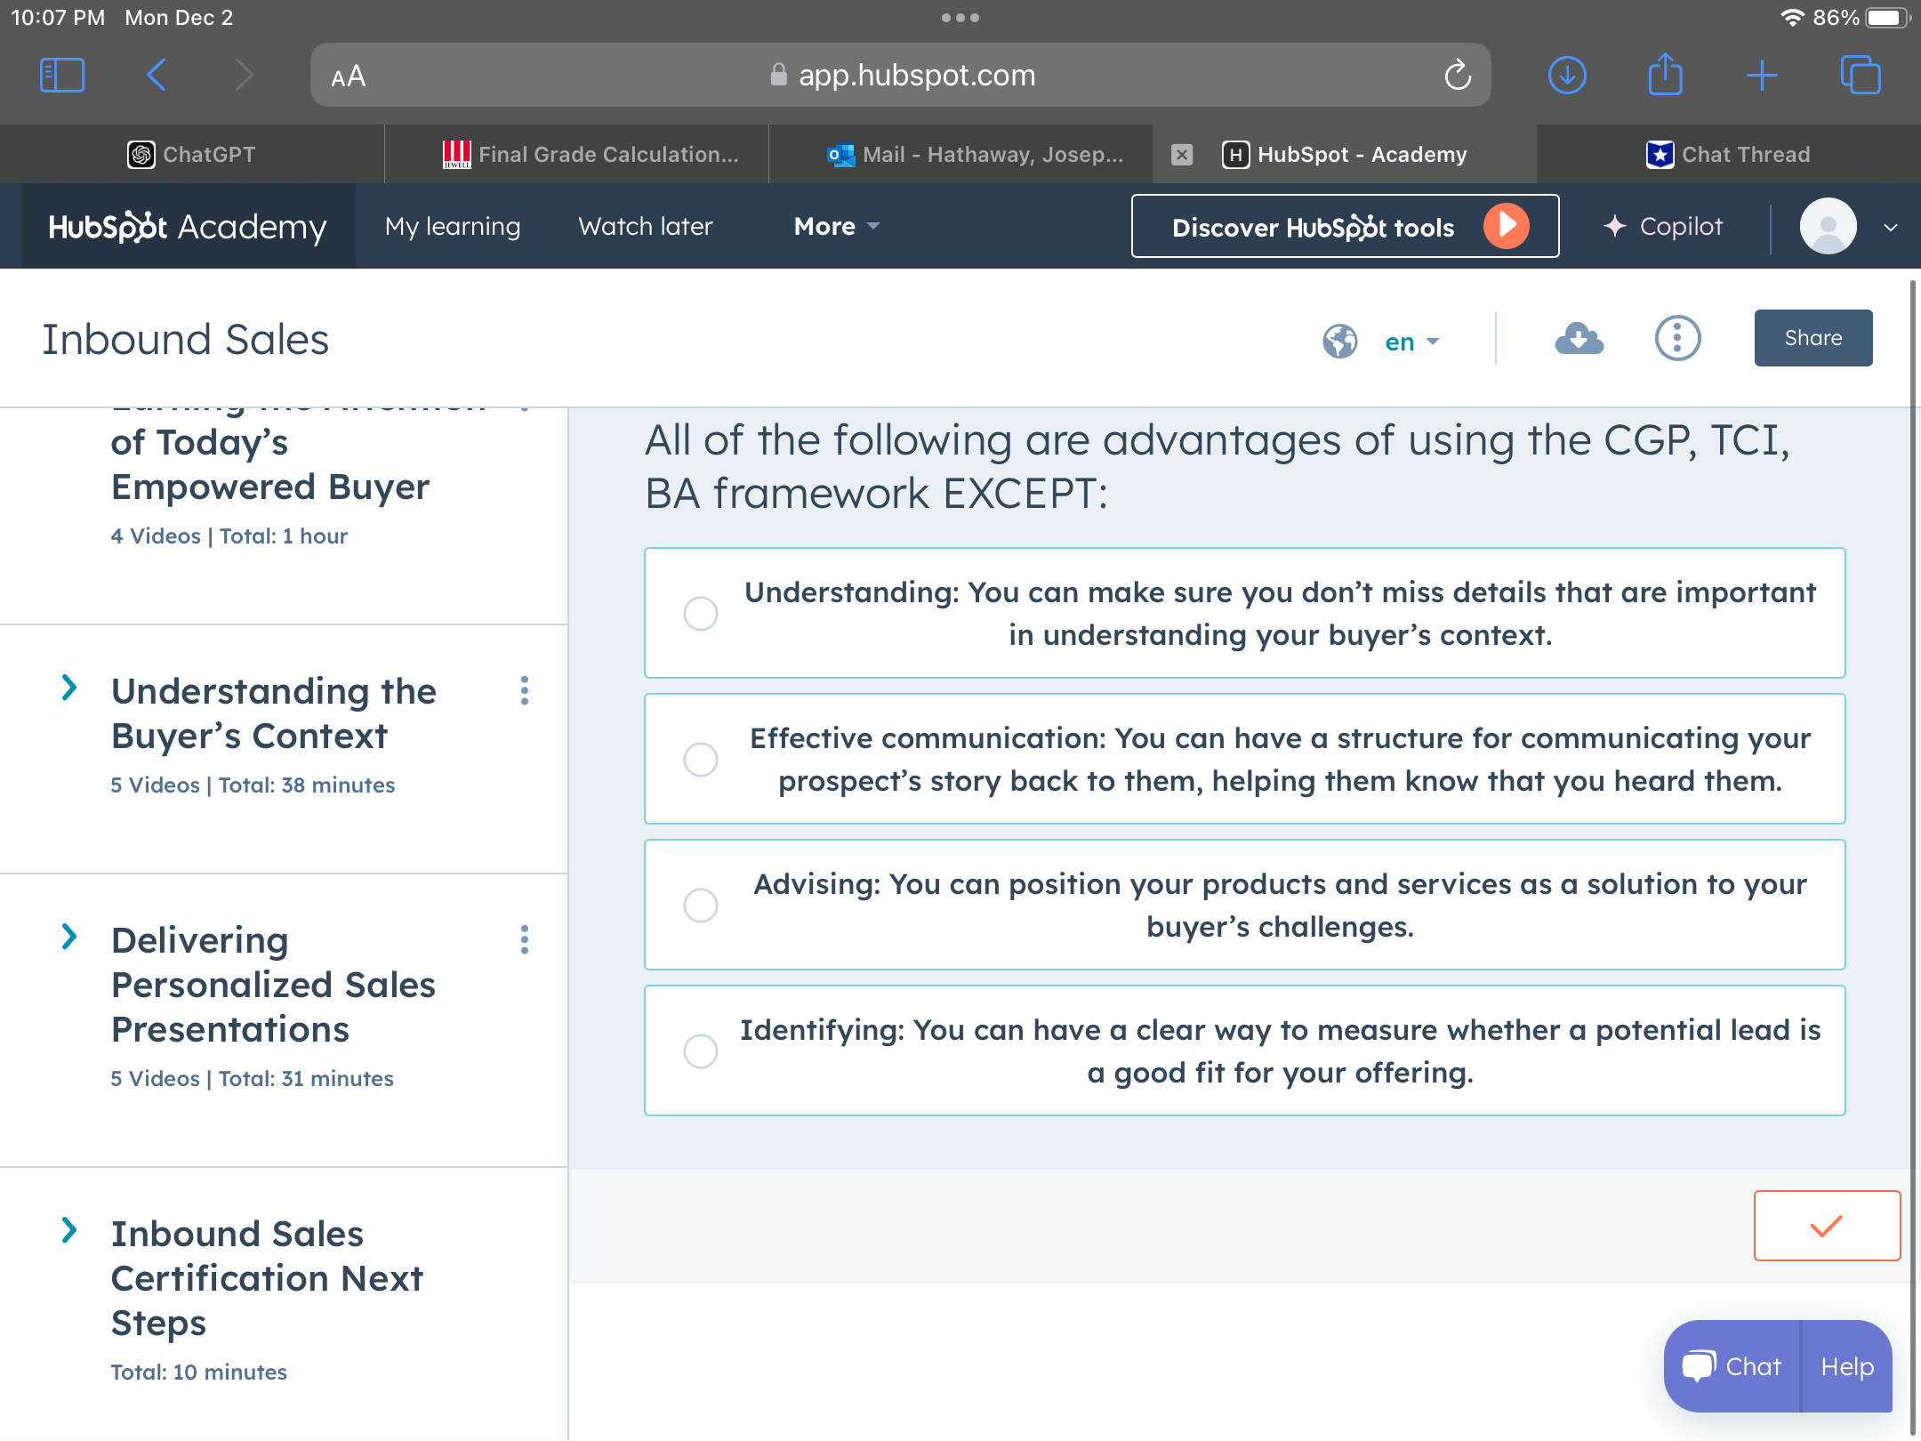
Task: Click the cloud download icon
Action: 1579,339
